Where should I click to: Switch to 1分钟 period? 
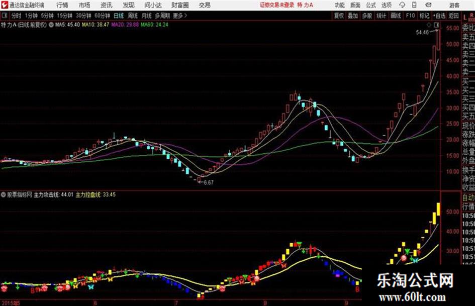(31, 16)
